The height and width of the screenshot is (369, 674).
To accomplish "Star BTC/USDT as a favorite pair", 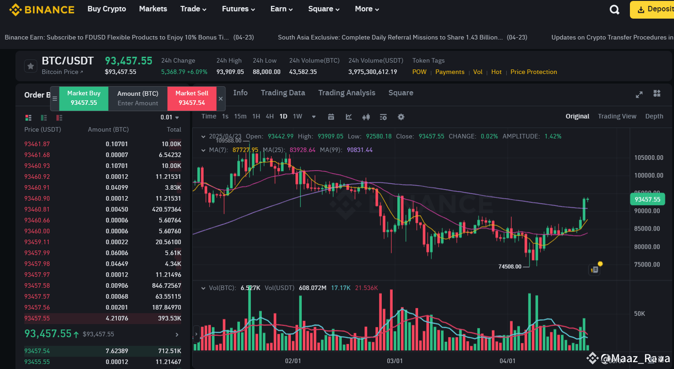I will coord(30,66).
